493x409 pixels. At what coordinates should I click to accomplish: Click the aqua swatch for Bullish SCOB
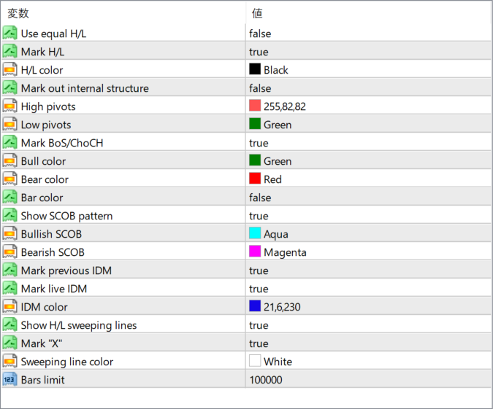(x=255, y=233)
